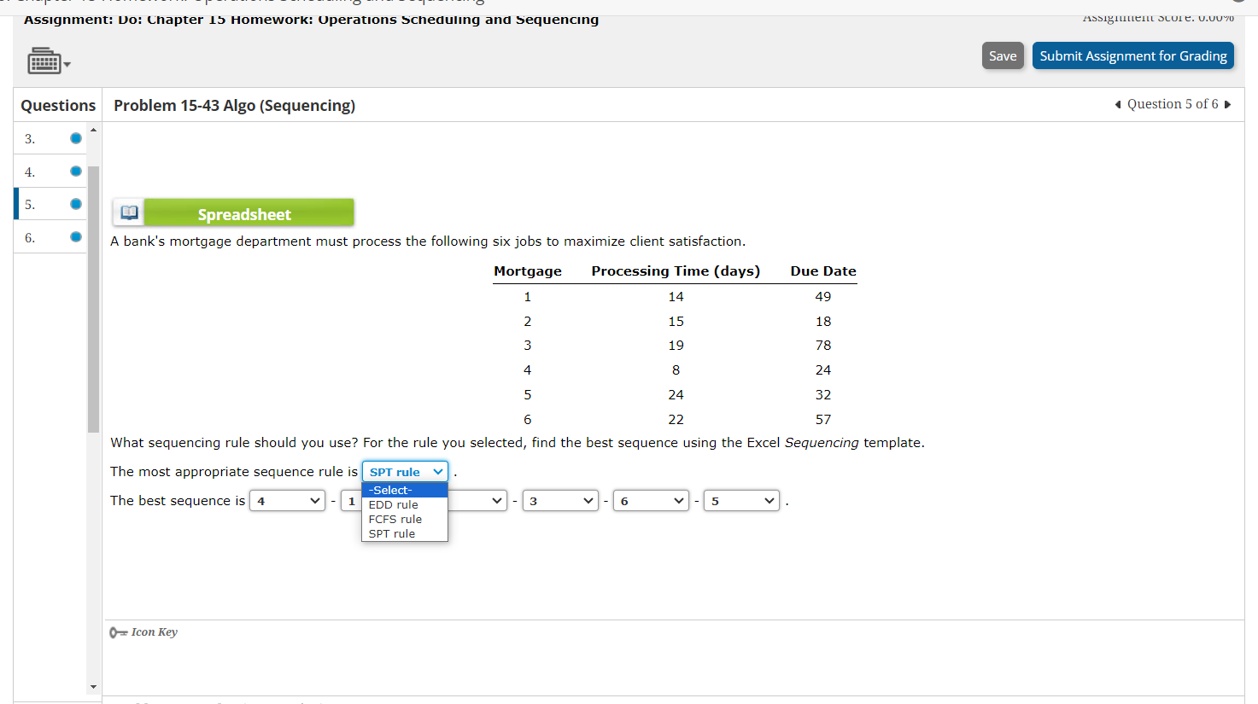Click the blue status dot for question 6

[76, 236]
